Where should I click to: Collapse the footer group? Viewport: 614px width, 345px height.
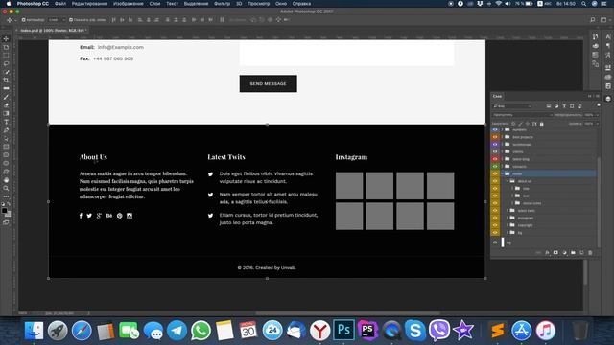pos(503,173)
